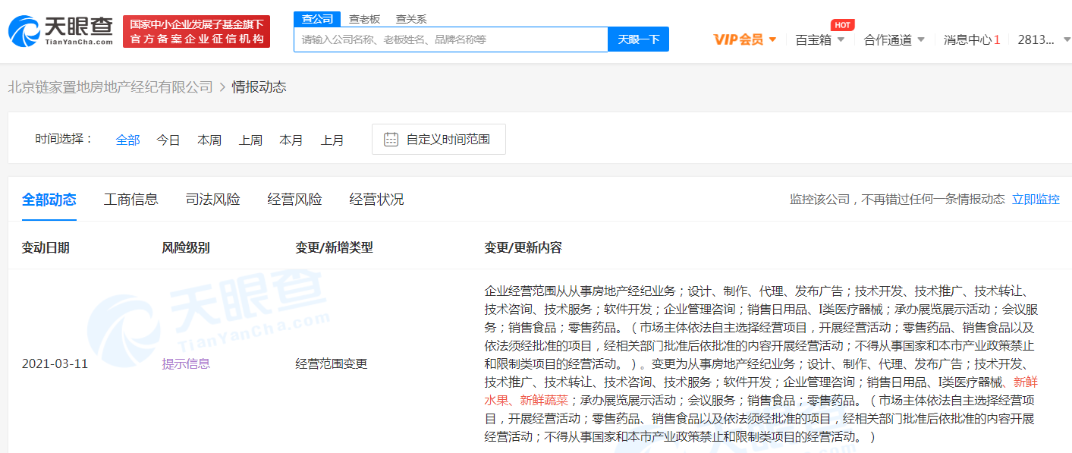Switch to the 查关系 search tab

point(411,19)
